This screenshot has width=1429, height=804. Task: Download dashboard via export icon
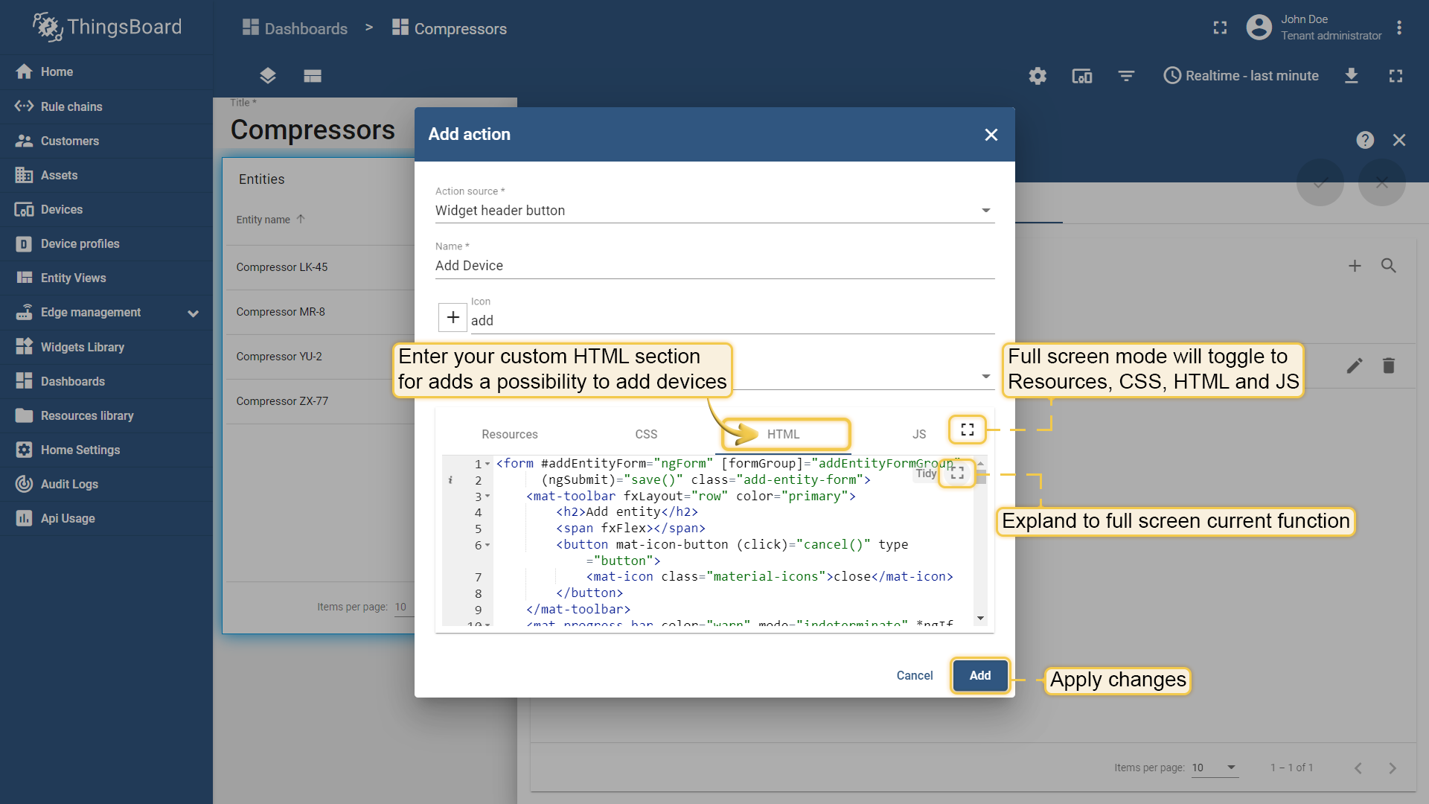pos(1352,76)
